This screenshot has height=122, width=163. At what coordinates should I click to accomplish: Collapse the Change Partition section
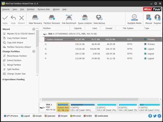(34, 51)
